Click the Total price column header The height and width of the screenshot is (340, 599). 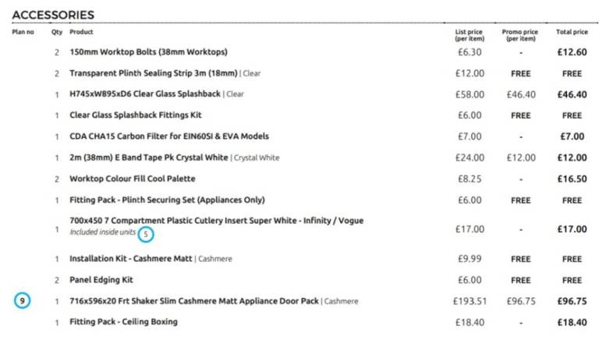click(x=571, y=32)
